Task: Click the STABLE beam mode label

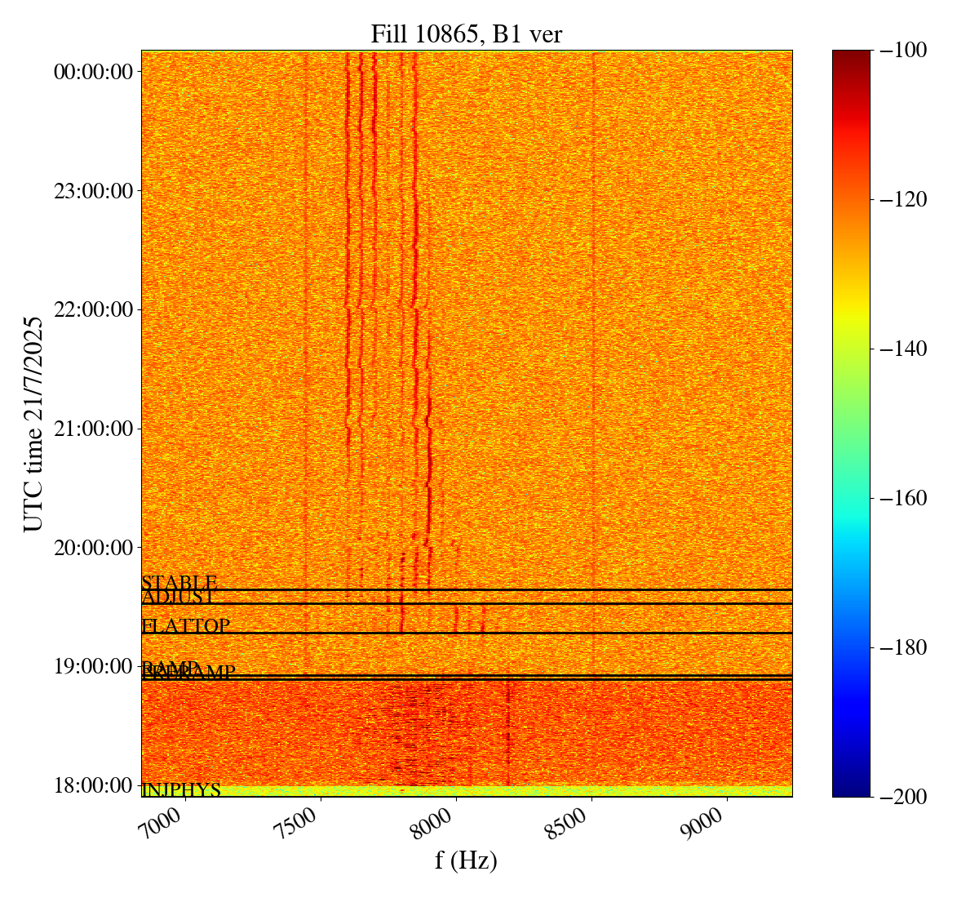Action: pyautogui.click(x=179, y=583)
